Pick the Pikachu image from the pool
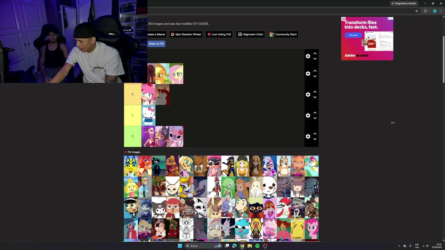 tap(298, 229)
